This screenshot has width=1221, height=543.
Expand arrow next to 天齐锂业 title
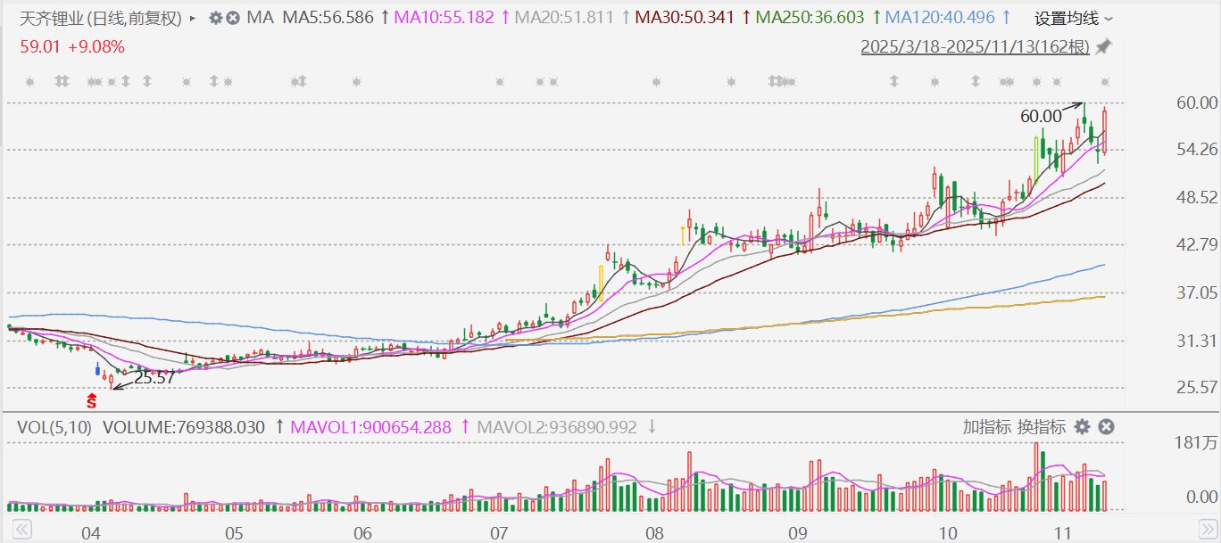(194, 18)
